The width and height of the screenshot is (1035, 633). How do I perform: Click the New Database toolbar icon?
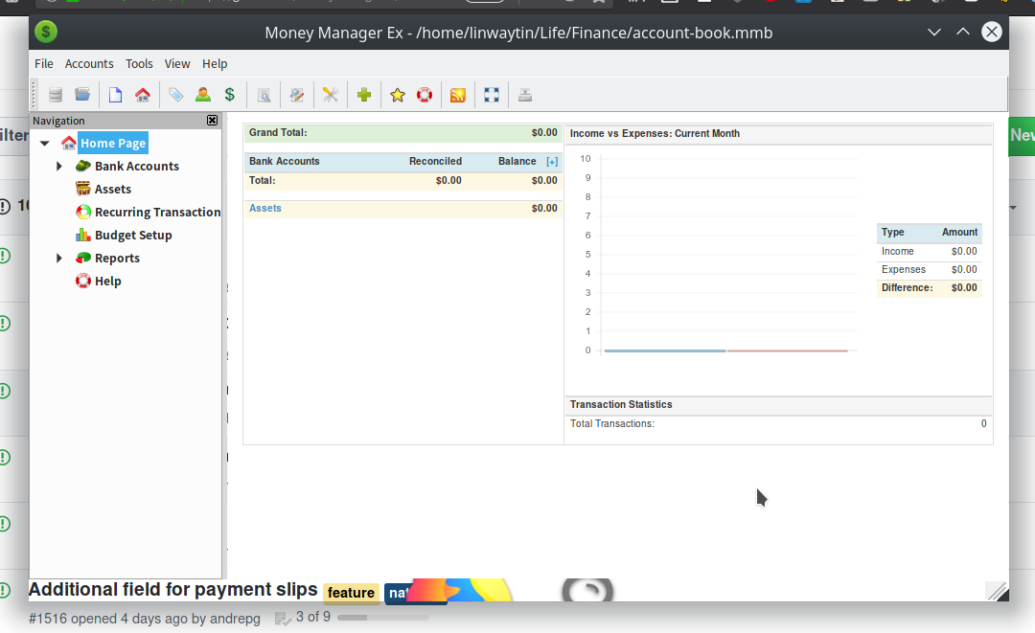coord(56,95)
